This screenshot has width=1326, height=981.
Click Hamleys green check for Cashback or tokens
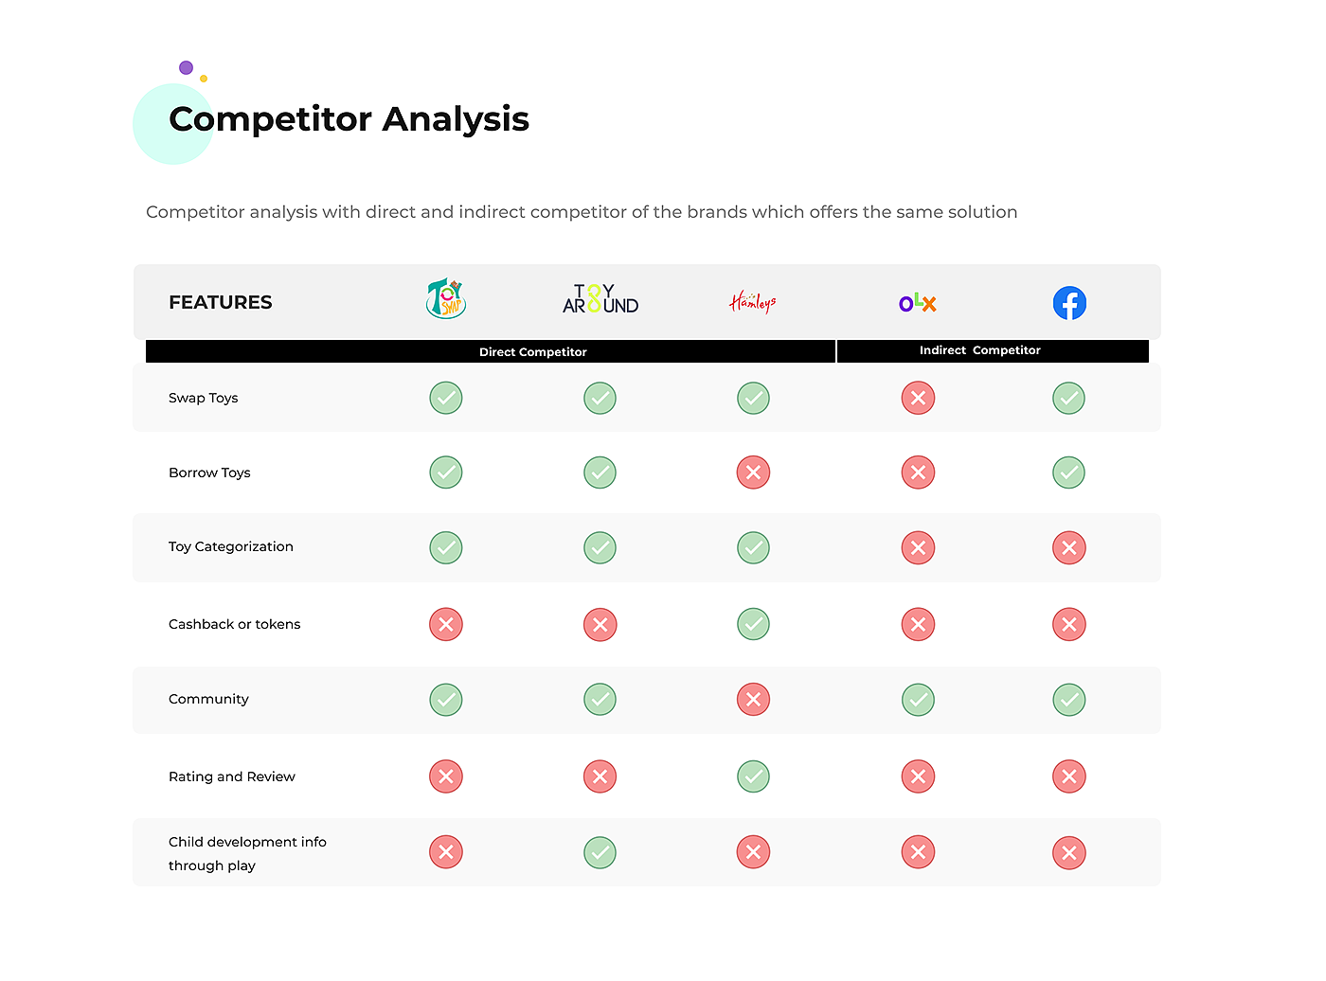pyautogui.click(x=753, y=624)
